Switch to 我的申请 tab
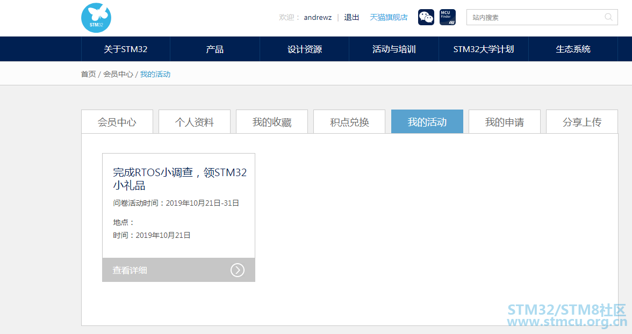Screen dimensions: 632x334 click(x=504, y=122)
